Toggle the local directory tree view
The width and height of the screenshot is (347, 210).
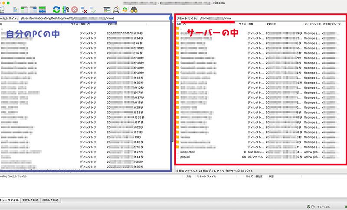coord(24,9)
